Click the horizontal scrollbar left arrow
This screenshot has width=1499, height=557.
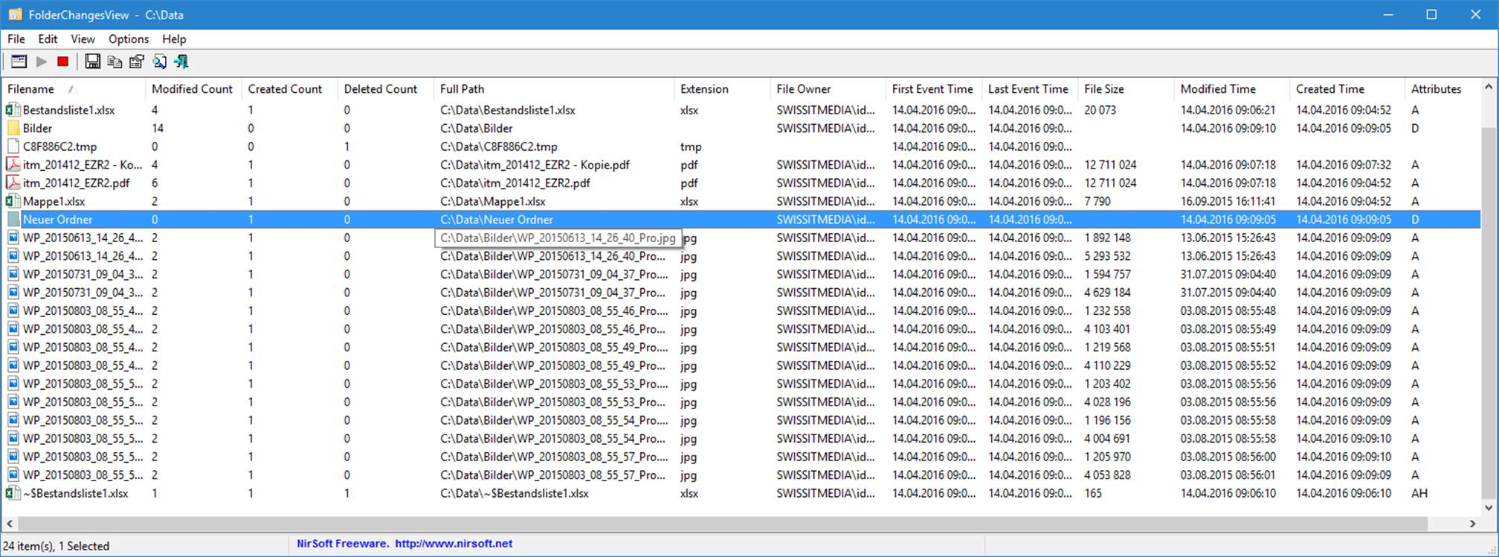pos(10,524)
